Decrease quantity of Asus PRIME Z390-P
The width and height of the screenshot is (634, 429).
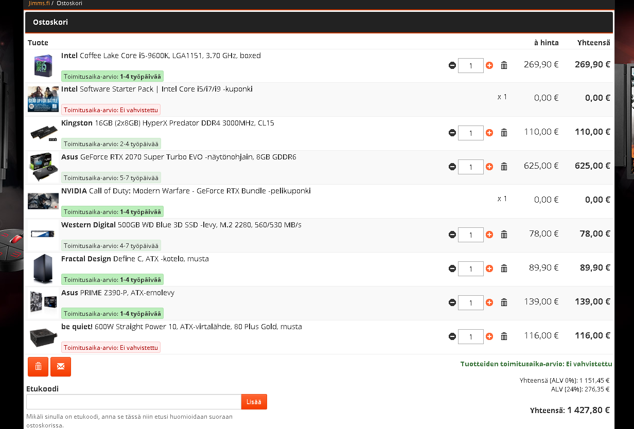452,302
